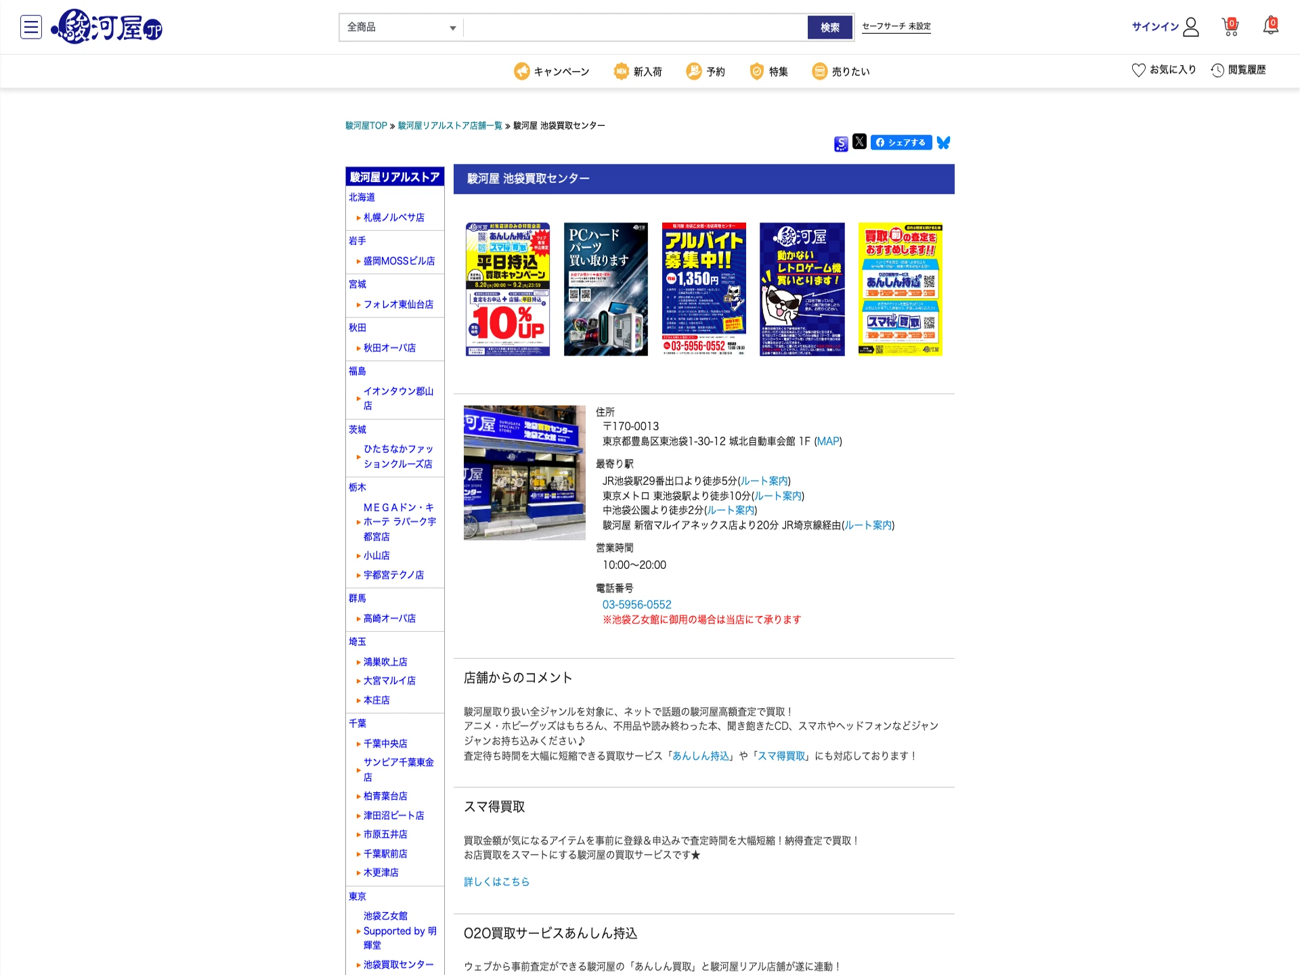Viewport: 1300px width, 975px height.
Task: Share on Bluesky butterfly icon
Action: (943, 143)
